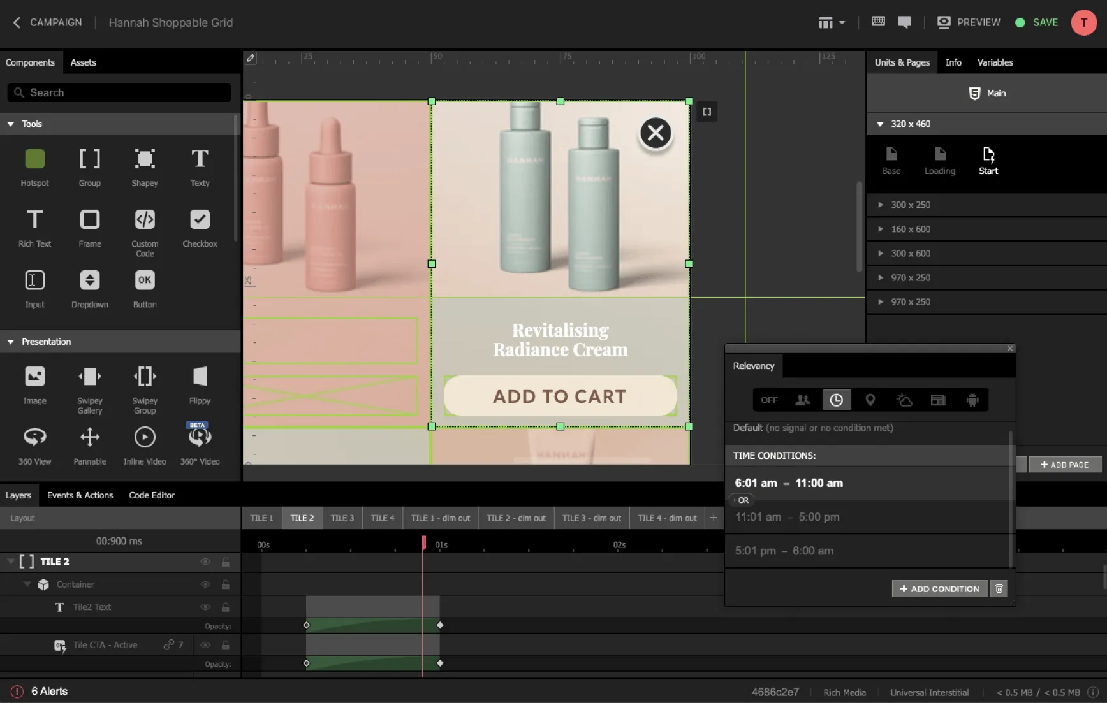Toggle visibility of Tile2 Text layer
1107x703 pixels.
[x=205, y=607]
